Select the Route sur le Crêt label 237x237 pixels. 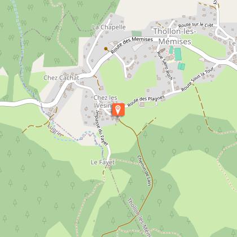196,25
